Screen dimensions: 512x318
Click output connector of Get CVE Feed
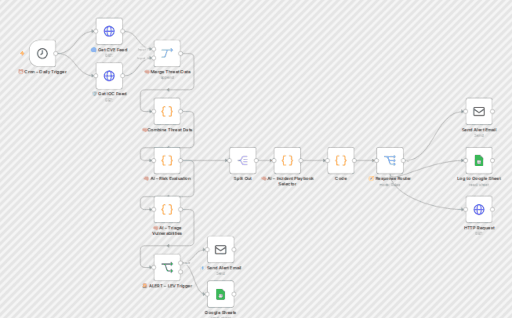pyautogui.click(x=123, y=31)
